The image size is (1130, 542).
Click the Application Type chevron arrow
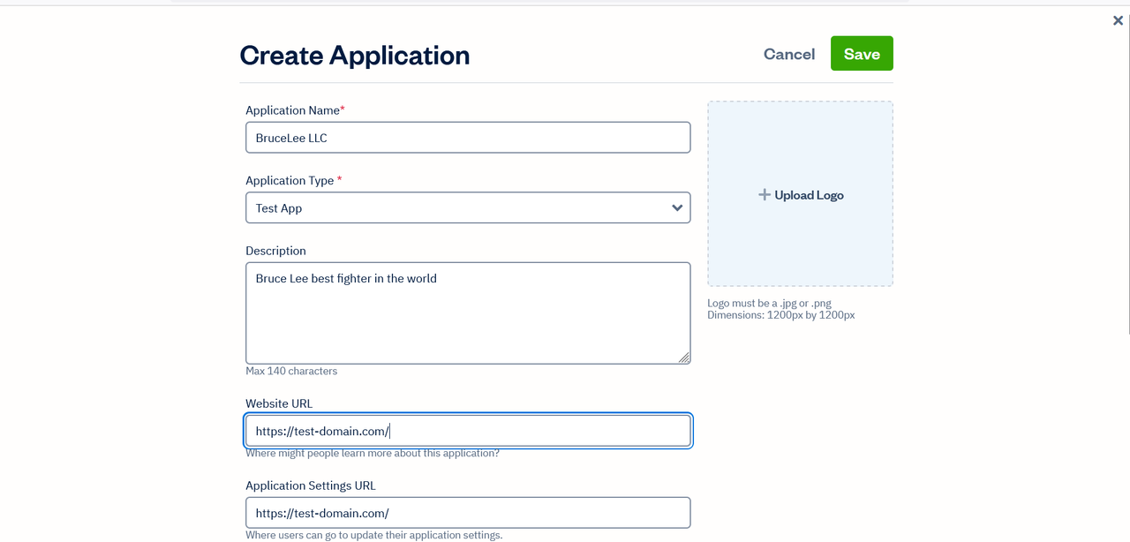(x=677, y=208)
